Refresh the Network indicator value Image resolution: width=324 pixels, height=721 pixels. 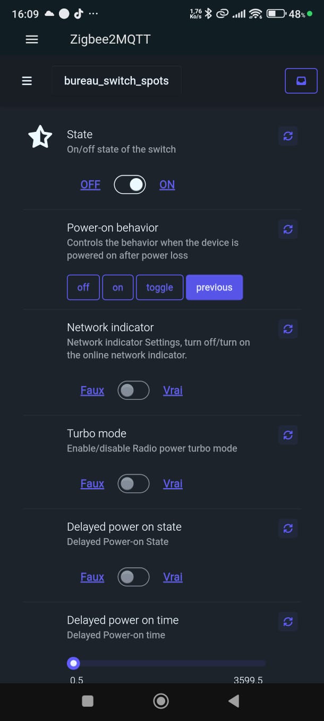pyautogui.click(x=288, y=329)
